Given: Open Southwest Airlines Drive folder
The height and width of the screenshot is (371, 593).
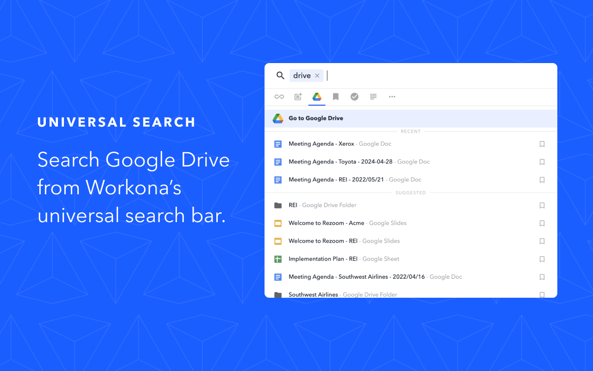Looking at the screenshot, I should 411,293.
